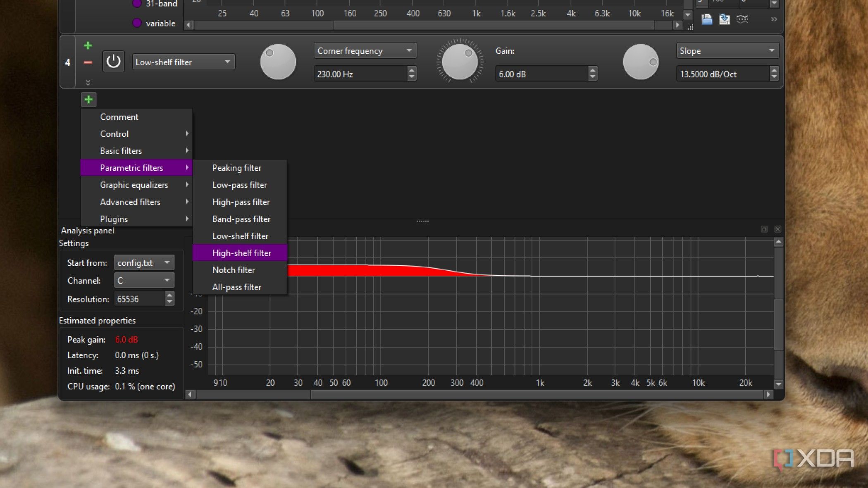Click the analysis curve icon on the toolbar
868x488 pixels.
pos(743,19)
